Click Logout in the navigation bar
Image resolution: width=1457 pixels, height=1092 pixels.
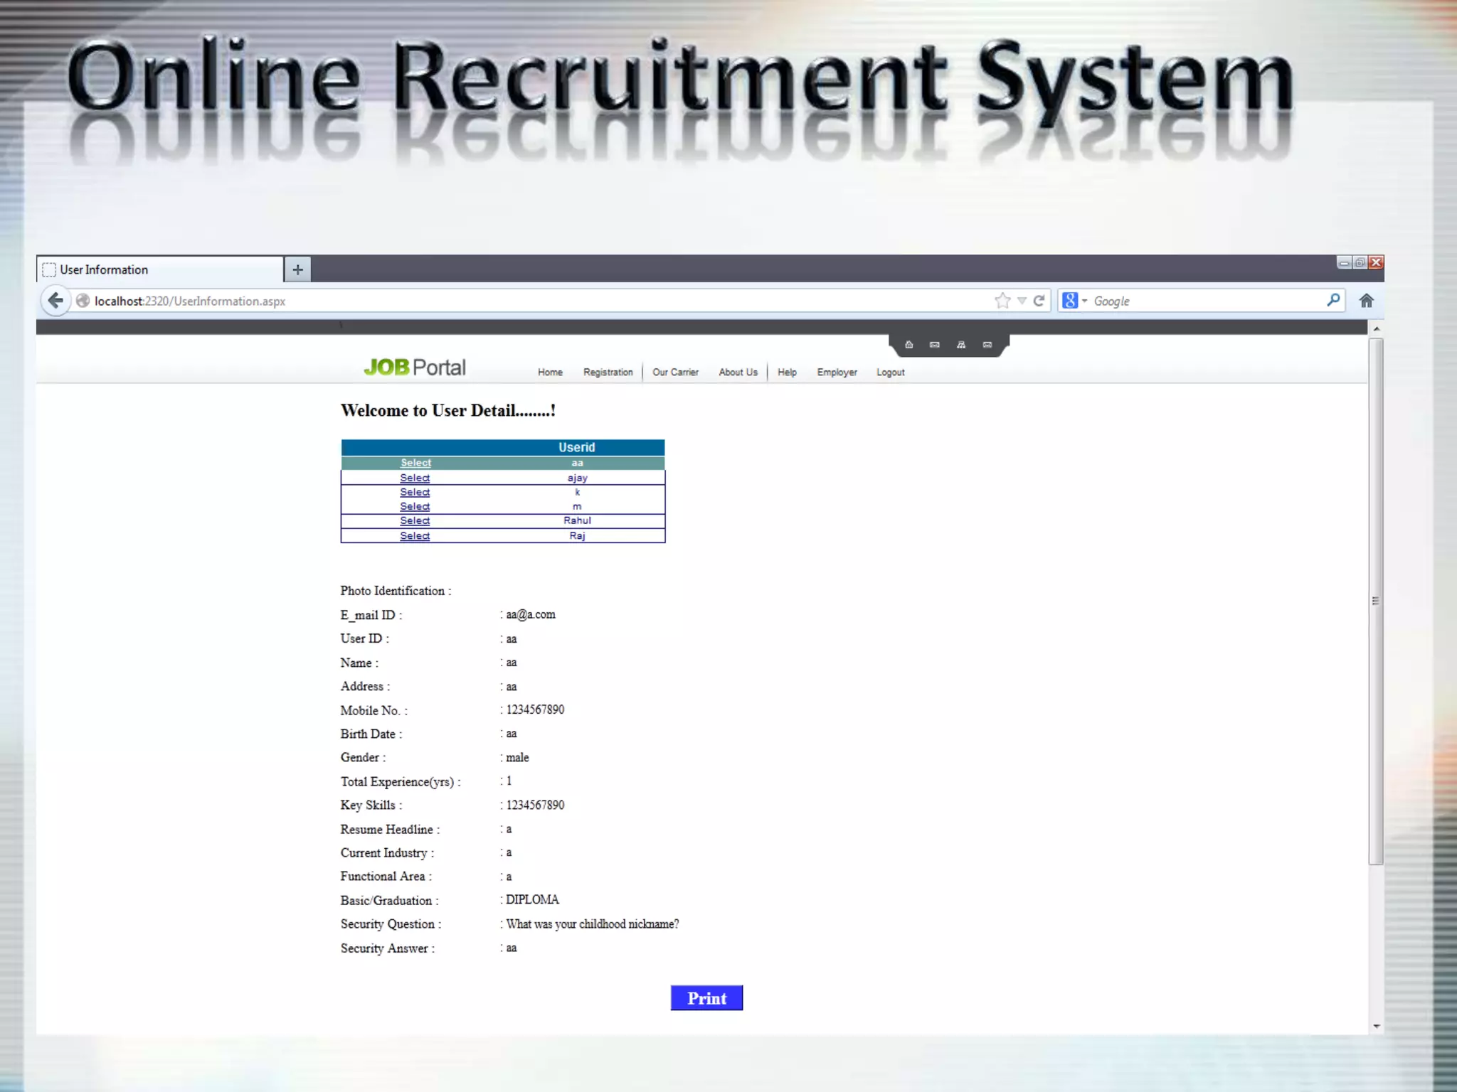(890, 372)
